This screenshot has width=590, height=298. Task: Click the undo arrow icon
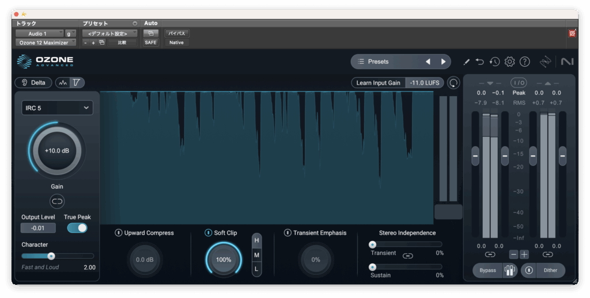coord(480,62)
